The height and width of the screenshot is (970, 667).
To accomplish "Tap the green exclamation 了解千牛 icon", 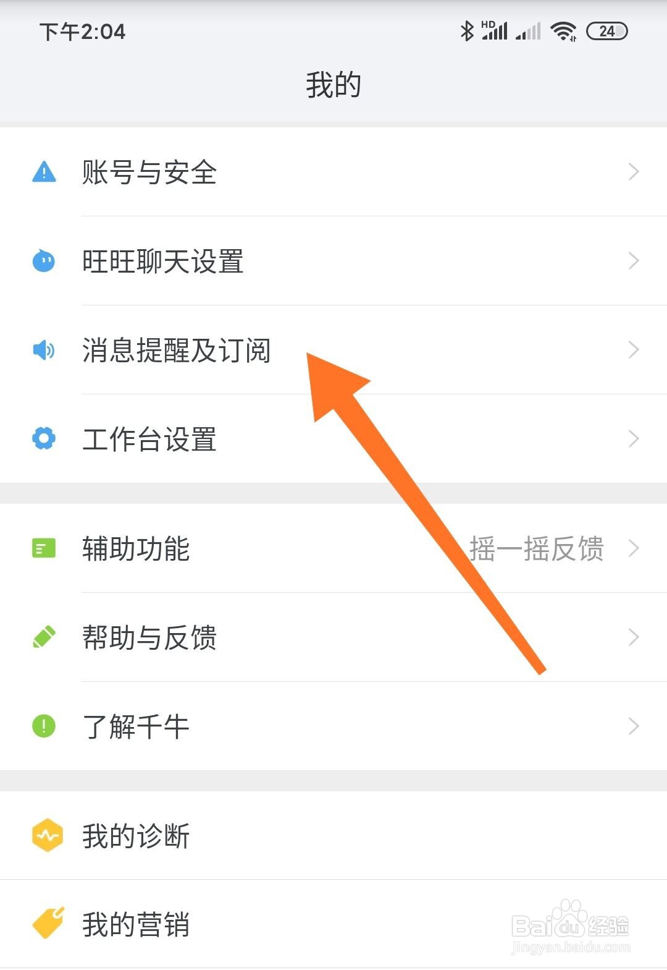I will click(x=44, y=726).
